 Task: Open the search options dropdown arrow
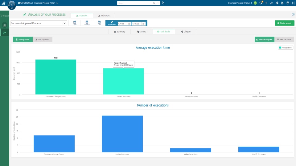pyautogui.click(x=158, y=3)
